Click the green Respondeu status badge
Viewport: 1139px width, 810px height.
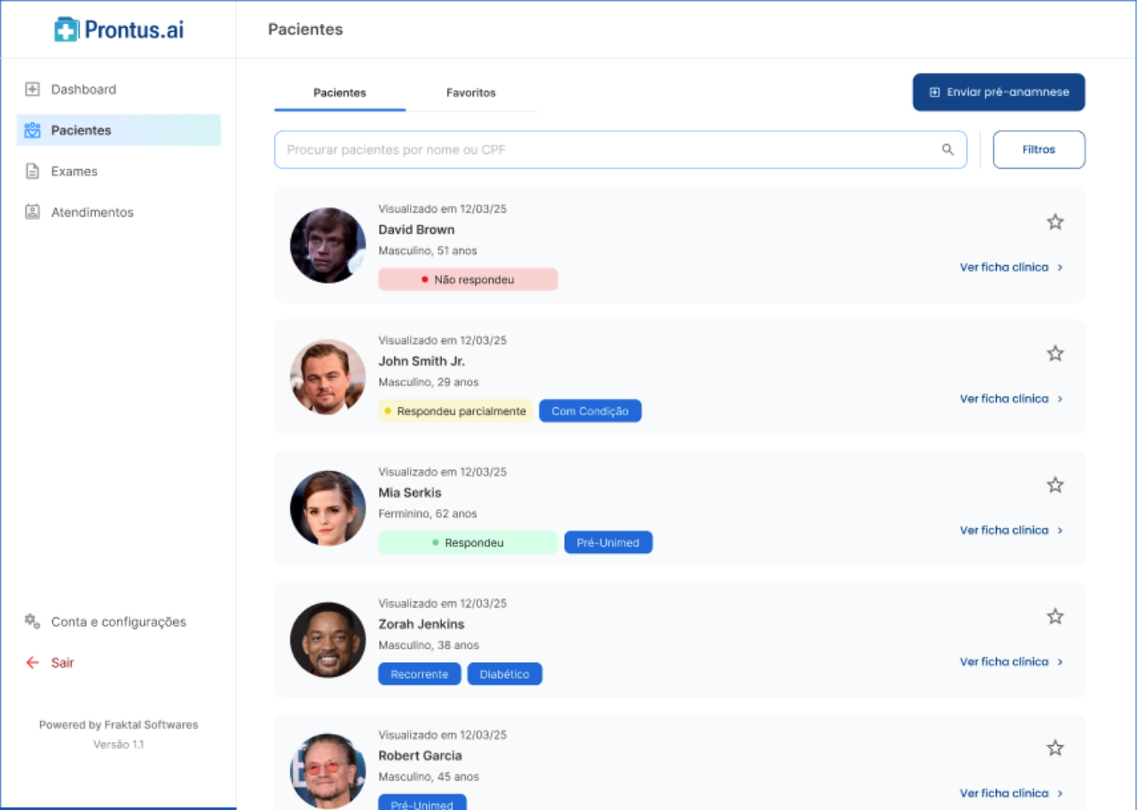coord(467,543)
